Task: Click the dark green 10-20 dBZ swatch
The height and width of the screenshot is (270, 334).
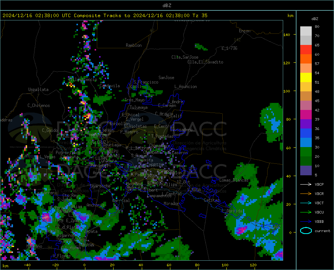Action: [306, 161]
